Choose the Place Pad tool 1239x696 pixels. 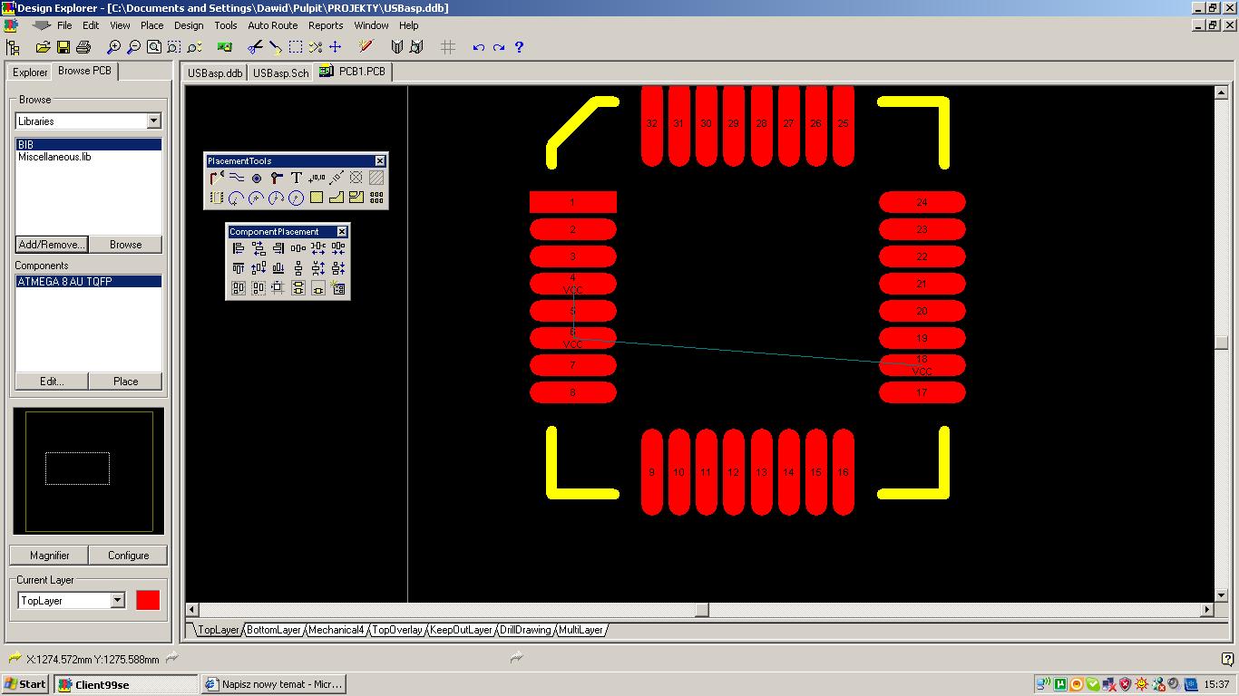[x=257, y=179]
